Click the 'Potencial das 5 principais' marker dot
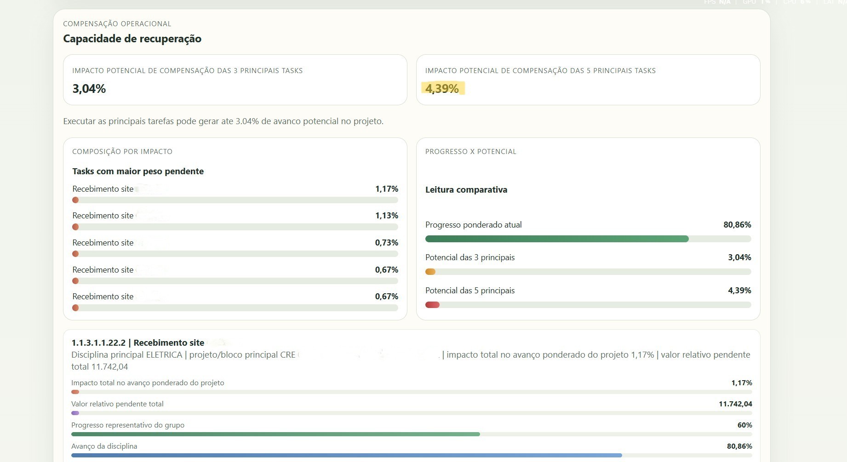Image resolution: width=847 pixels, height=462 pixels. 433,304
